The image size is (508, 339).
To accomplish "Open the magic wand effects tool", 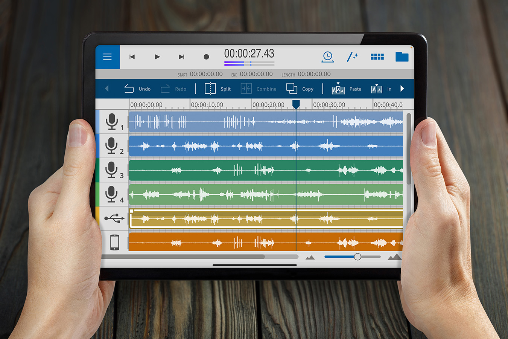I will click(352, 57).
